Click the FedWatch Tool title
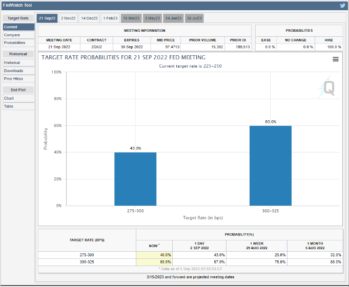The image size is (349, 287). [x=17, y=5]
